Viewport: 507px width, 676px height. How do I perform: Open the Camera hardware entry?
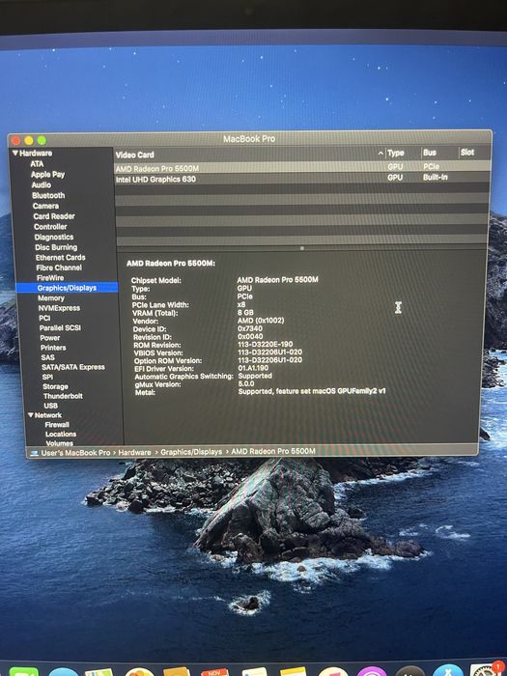[45, 206]
